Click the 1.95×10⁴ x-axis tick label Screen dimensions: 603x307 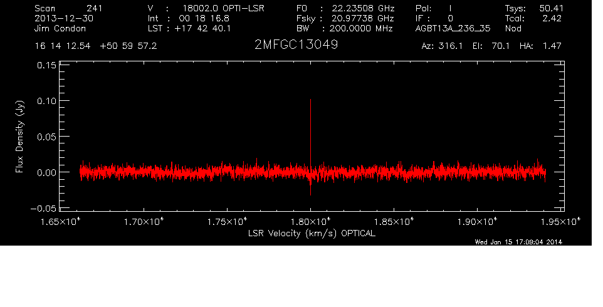click(x=561, y=222)
